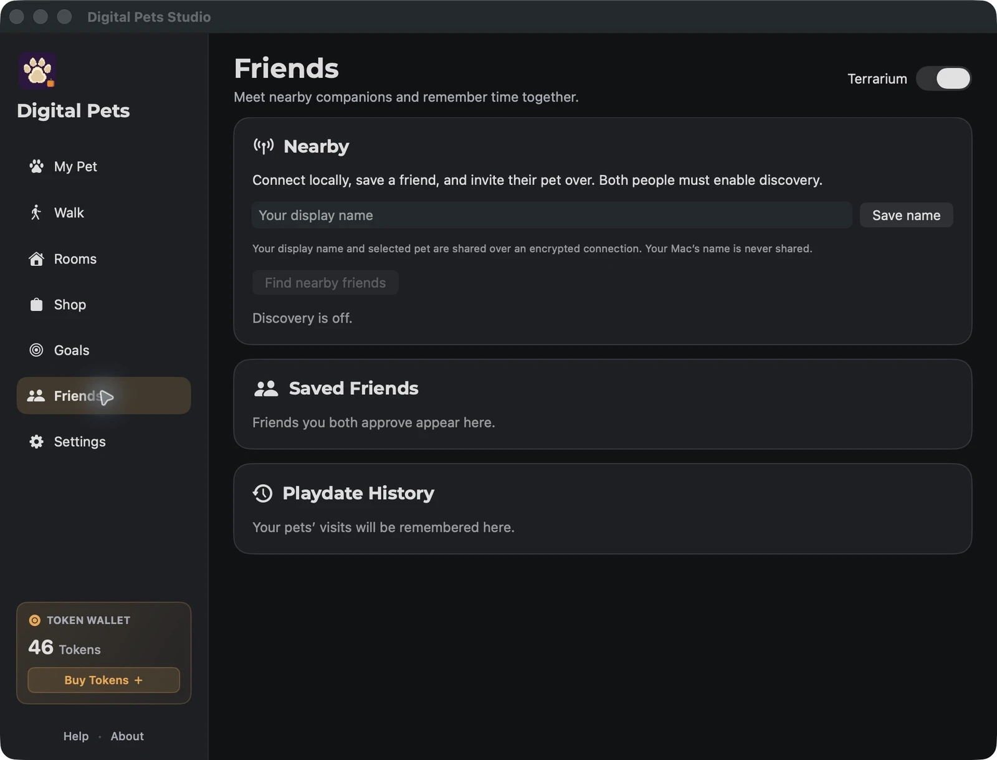
Task: Click the paw icon beside My Pet
Action: 37,166
